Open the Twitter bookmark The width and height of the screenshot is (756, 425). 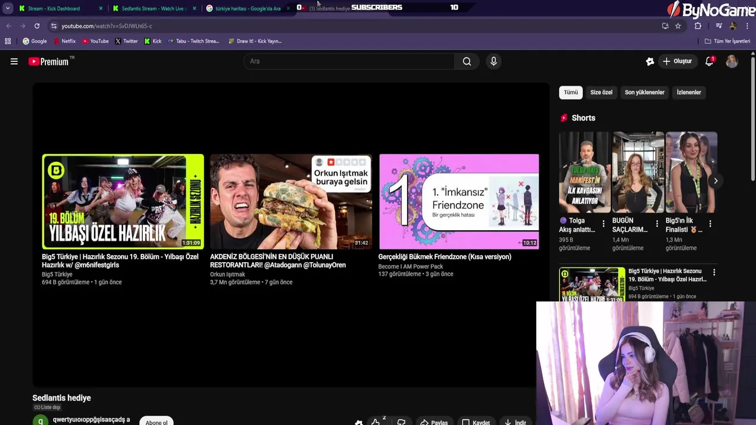(x=126, y=41)
